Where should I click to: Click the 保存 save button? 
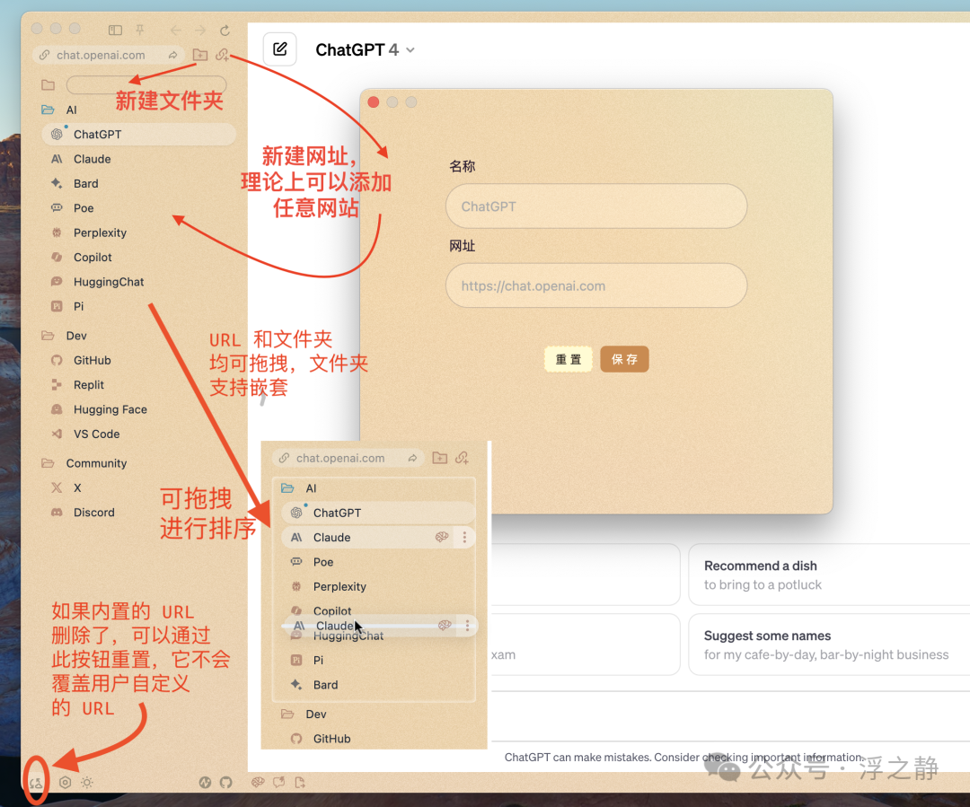pyautogui.click(x=625, y=359)
